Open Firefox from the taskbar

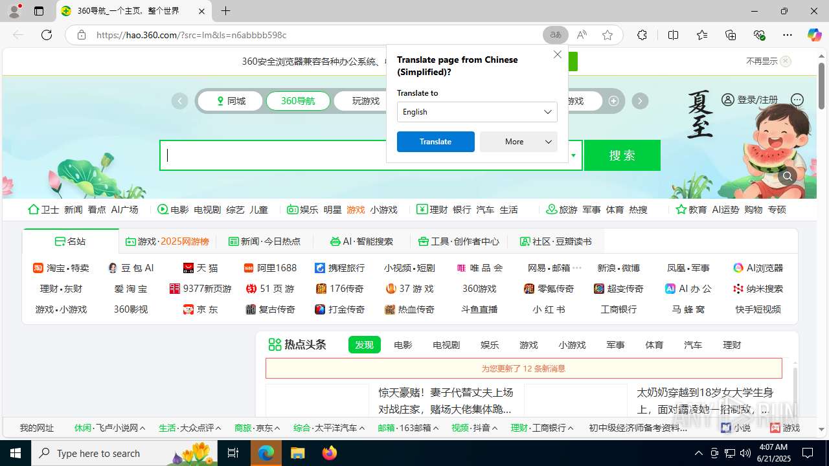[330, 453]
